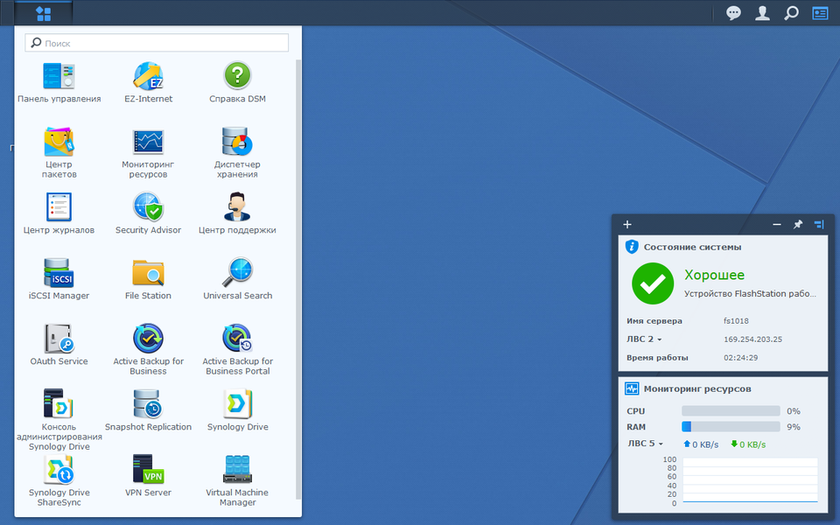
Task: Click the green Хорошее status checkmark
Action: point(653,283)
